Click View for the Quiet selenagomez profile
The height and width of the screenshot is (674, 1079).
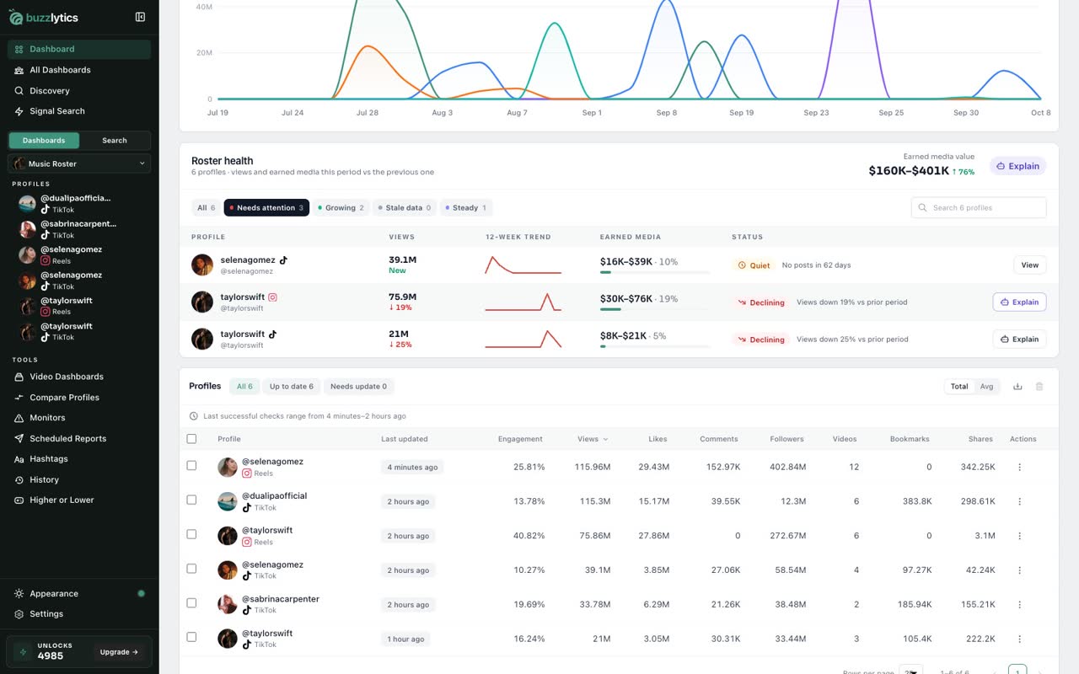pos(1029,265)
